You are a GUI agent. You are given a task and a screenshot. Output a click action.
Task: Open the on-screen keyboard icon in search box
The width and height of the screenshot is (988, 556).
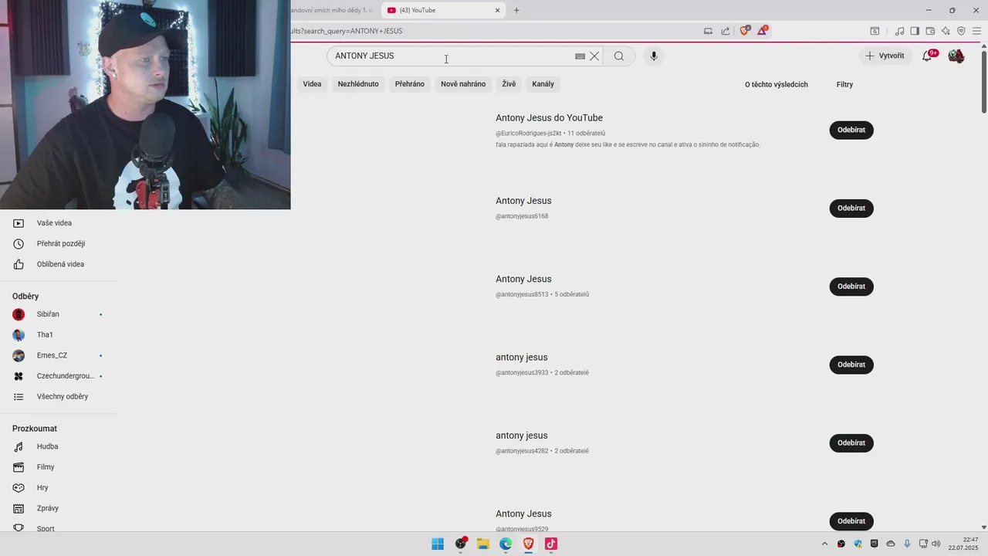580,56
